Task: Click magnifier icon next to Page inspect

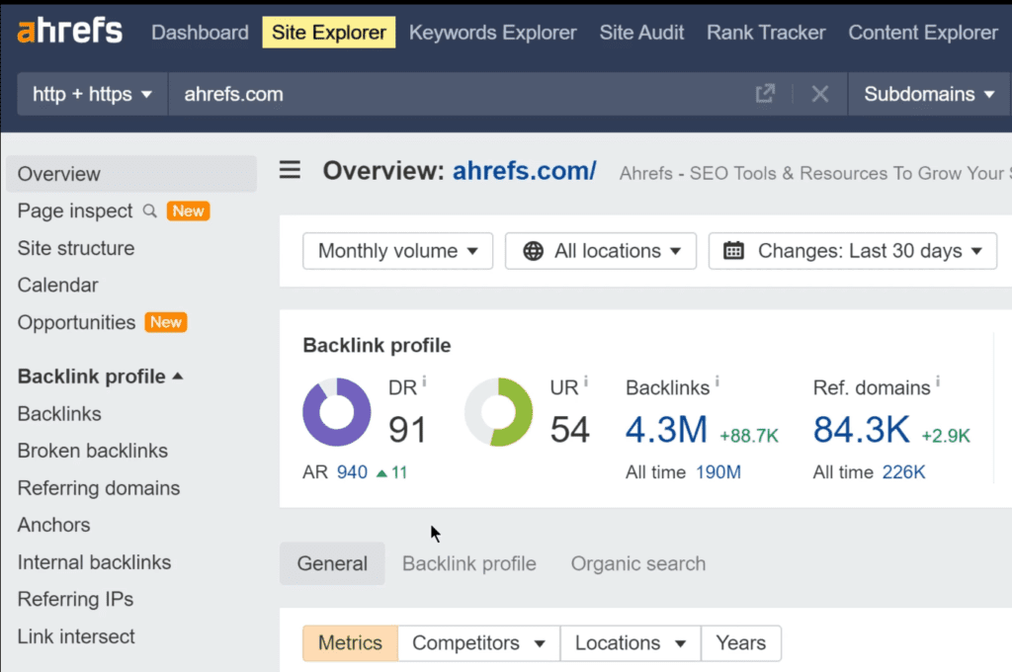Action: tap(150, 211)
